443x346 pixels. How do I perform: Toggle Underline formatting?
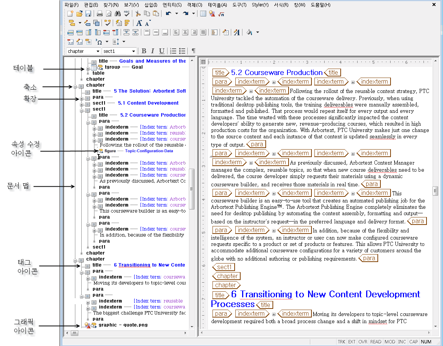click(162, 51)
